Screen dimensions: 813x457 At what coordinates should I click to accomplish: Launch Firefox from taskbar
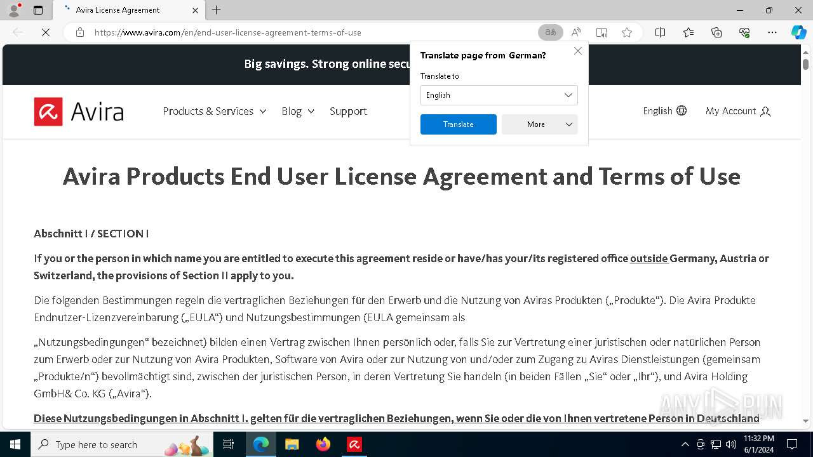(x=323, y=444)
